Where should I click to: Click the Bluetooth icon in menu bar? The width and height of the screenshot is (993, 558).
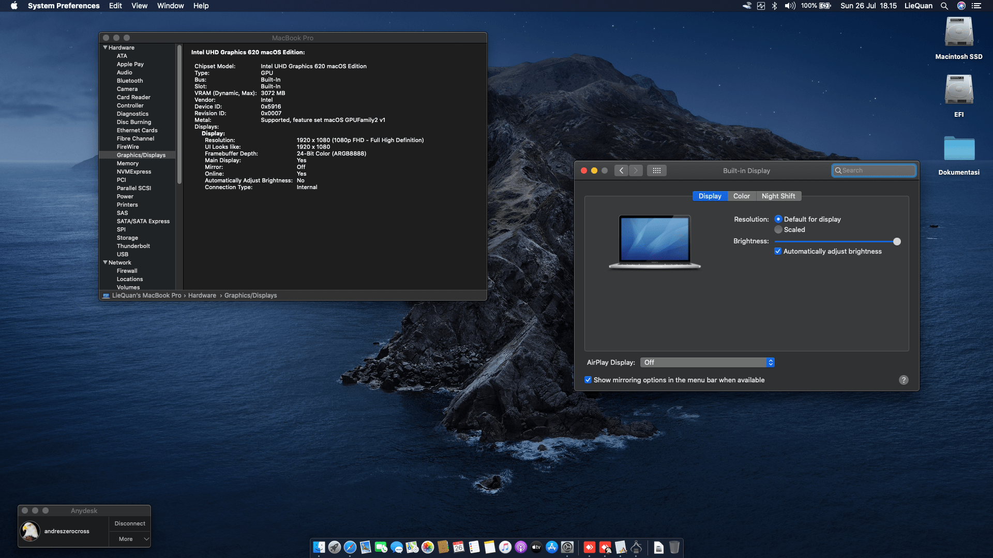774,6
